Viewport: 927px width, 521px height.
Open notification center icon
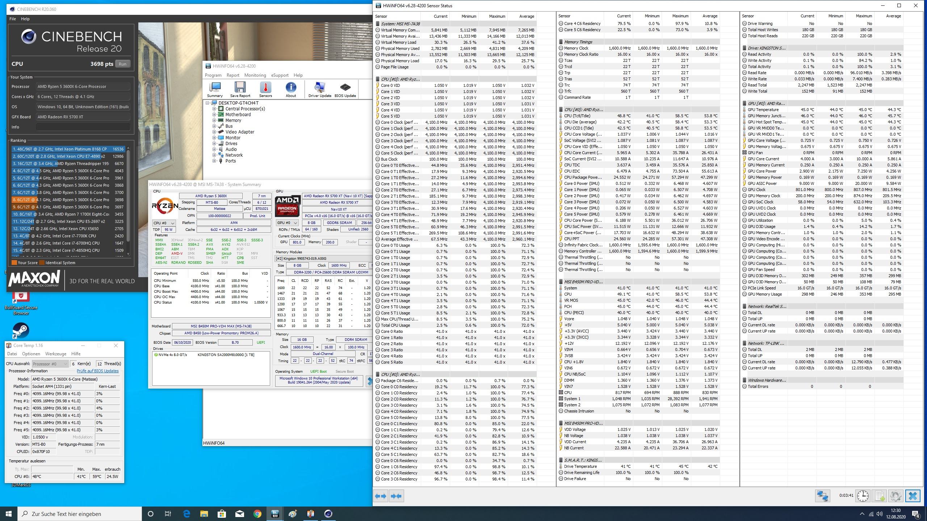[x=916, y=514]
